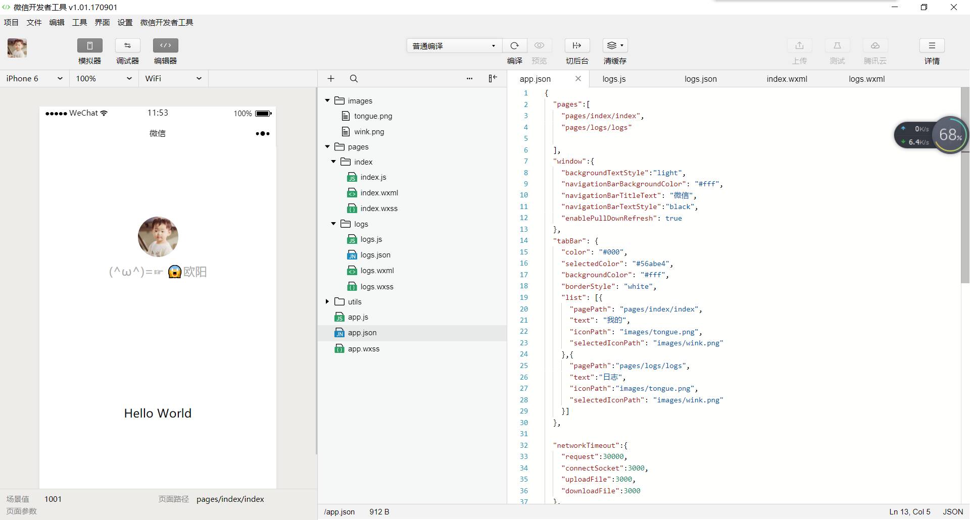Click the three-dot more options icon in file panel
Viewport: 970px width, 520px height.
tap(469, 78)
